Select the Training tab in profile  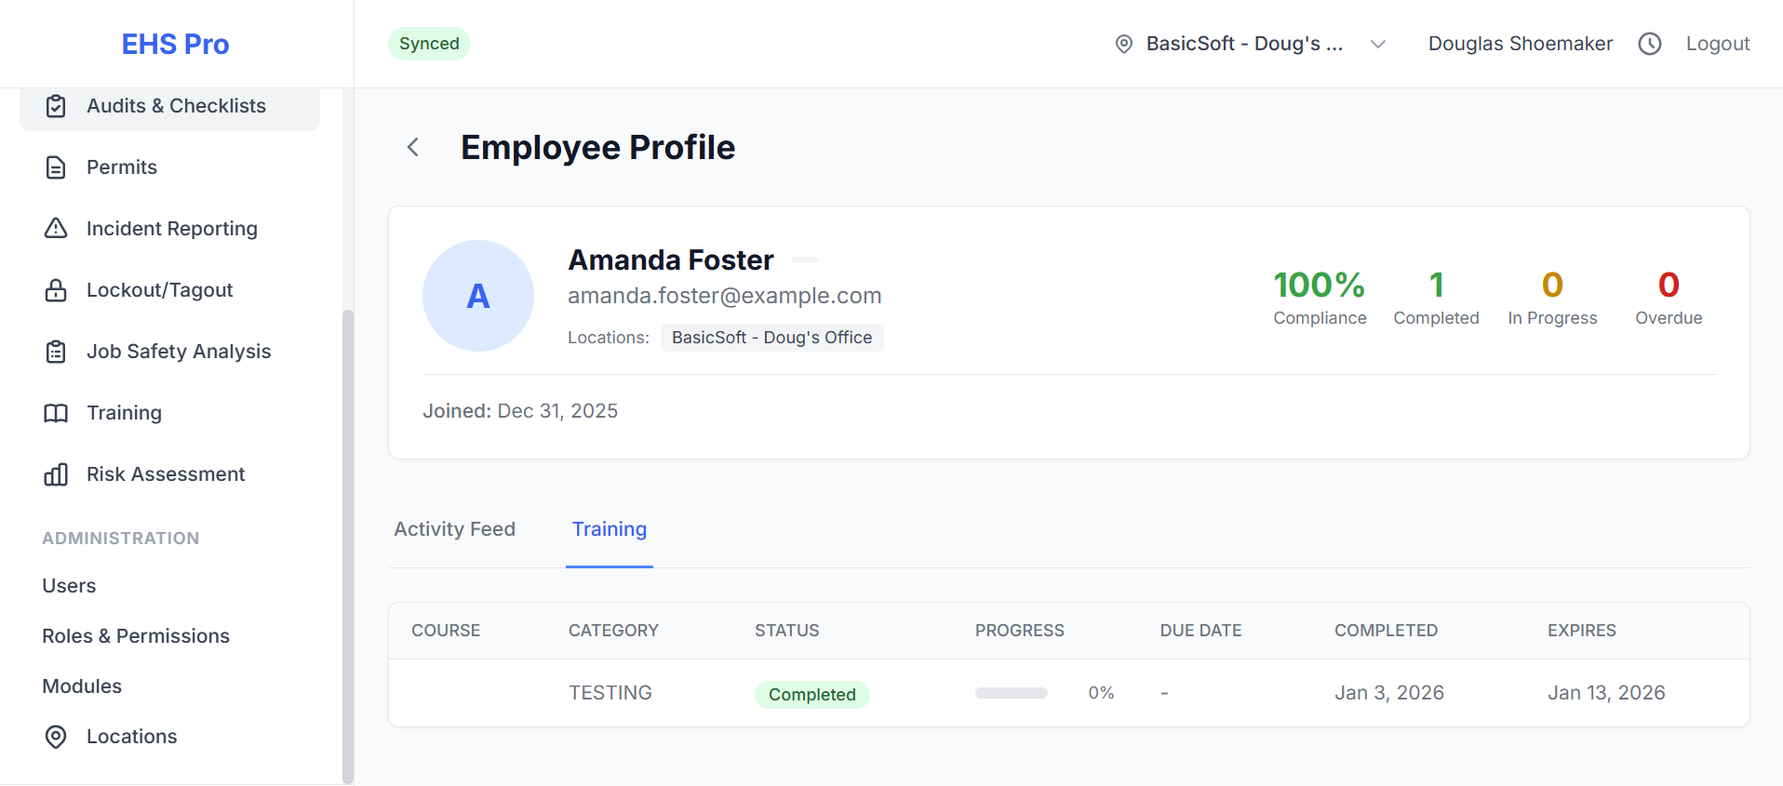[x=610, y=529]
